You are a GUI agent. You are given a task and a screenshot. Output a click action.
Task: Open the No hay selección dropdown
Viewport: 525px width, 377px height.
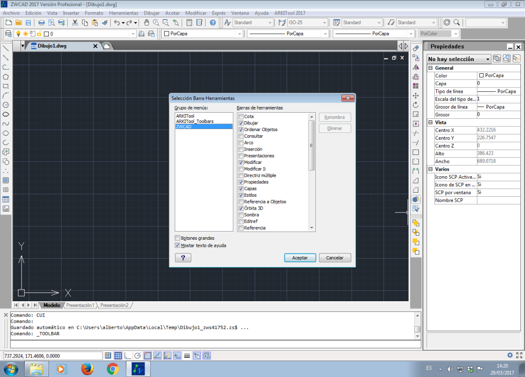coord(488,59)
